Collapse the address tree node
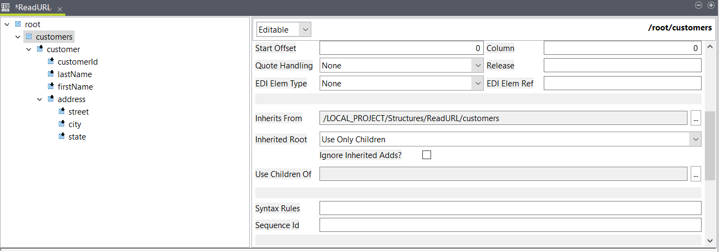The height and width of the screenshot is (252, 719). tap(40, 99)
